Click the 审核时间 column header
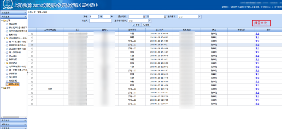282x129 pixels. coord(241,30)
